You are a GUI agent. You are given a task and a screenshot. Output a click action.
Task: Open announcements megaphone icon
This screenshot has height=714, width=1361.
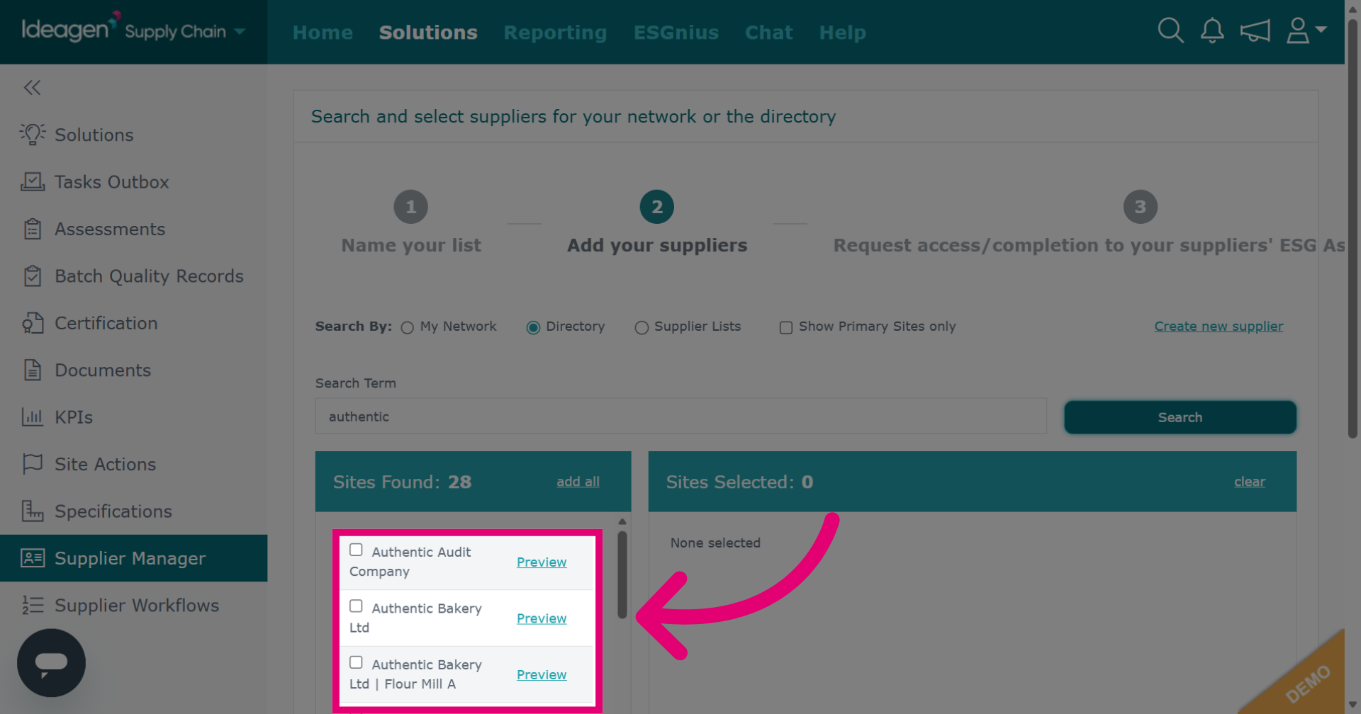tap(1255, 30)
